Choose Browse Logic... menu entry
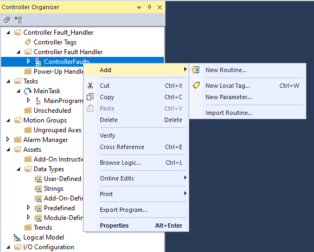The image size is (314, 252). [x=136, y=163]
